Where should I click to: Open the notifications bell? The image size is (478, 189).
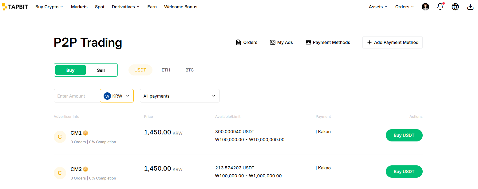(440, 6)
